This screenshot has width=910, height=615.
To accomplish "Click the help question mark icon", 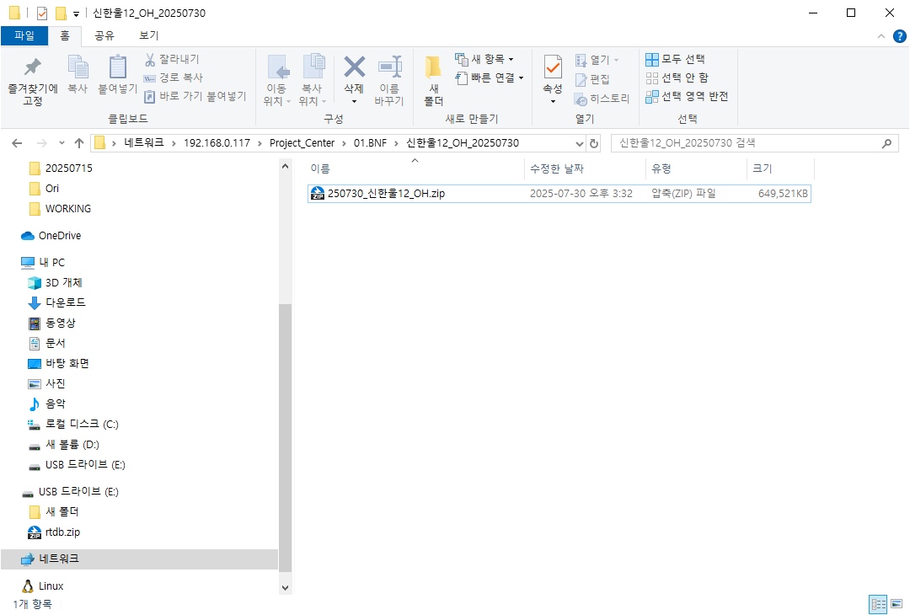I will pyautogui.click(x=899, y=35).
